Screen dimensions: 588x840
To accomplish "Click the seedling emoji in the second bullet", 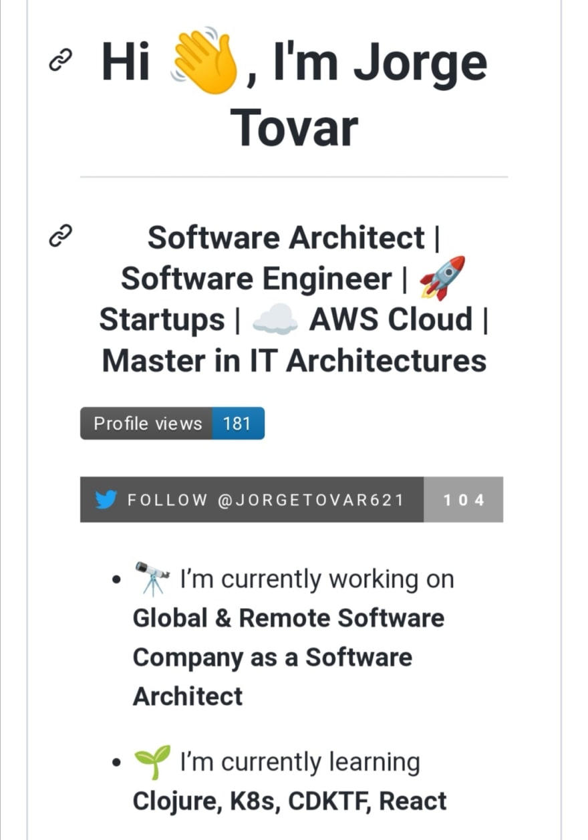I will [152, 762].
